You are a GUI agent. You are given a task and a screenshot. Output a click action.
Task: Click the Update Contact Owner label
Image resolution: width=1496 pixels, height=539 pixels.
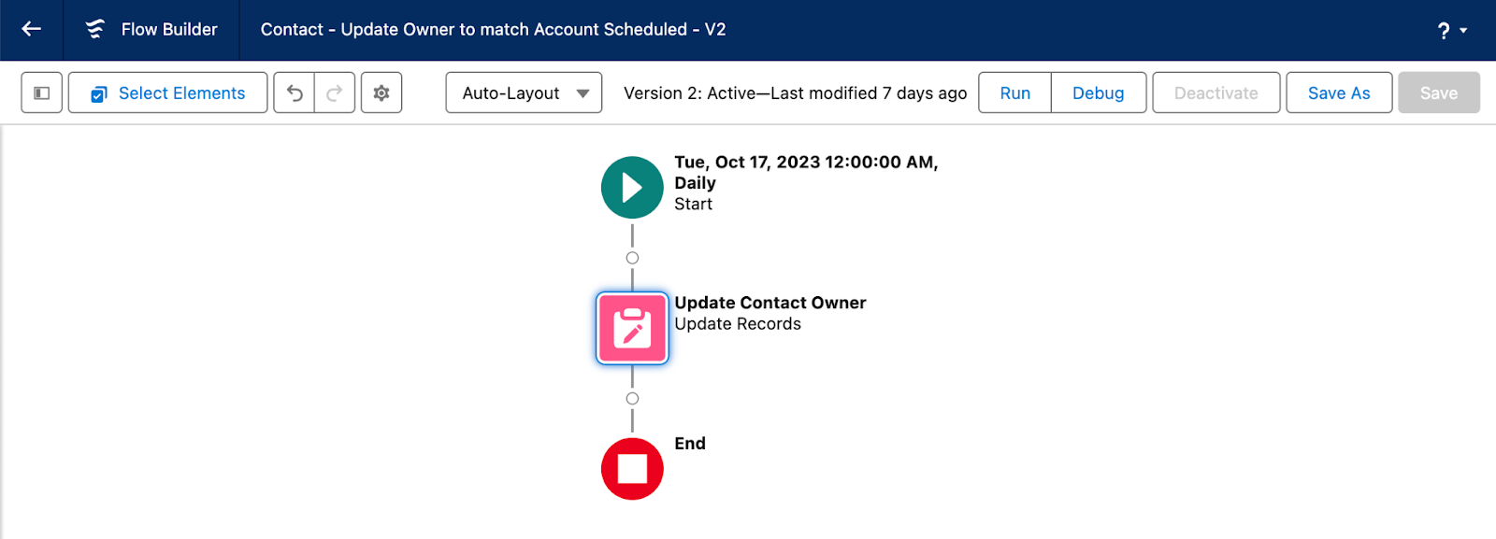point(770,303)
